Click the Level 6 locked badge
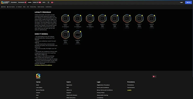The width and height of the screenshot is (193, 99). 127,18
